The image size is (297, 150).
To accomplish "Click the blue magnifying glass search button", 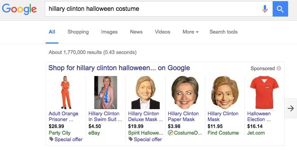I will (280, 9).
